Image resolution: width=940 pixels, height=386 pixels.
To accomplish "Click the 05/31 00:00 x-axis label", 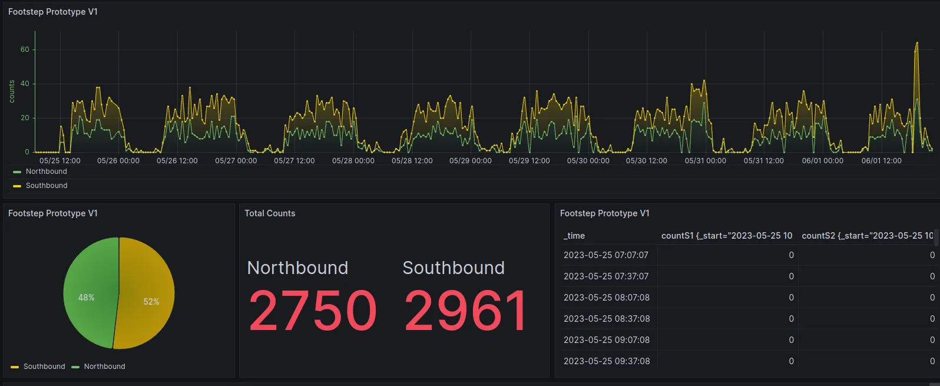I will 706,161.
